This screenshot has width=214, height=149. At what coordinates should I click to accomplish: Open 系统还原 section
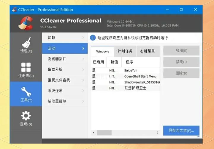[65, 91]
